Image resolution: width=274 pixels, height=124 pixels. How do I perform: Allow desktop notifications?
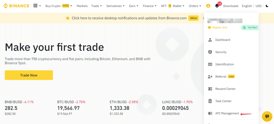(x=193, y=18)
